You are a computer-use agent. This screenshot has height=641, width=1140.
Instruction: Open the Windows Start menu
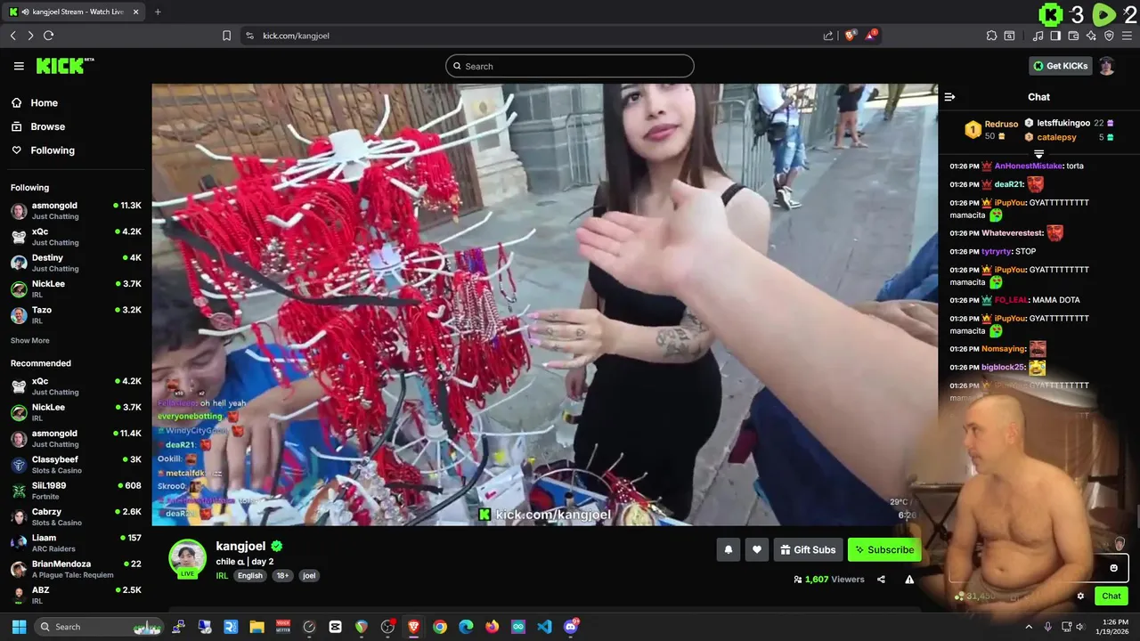click(19, 627)
